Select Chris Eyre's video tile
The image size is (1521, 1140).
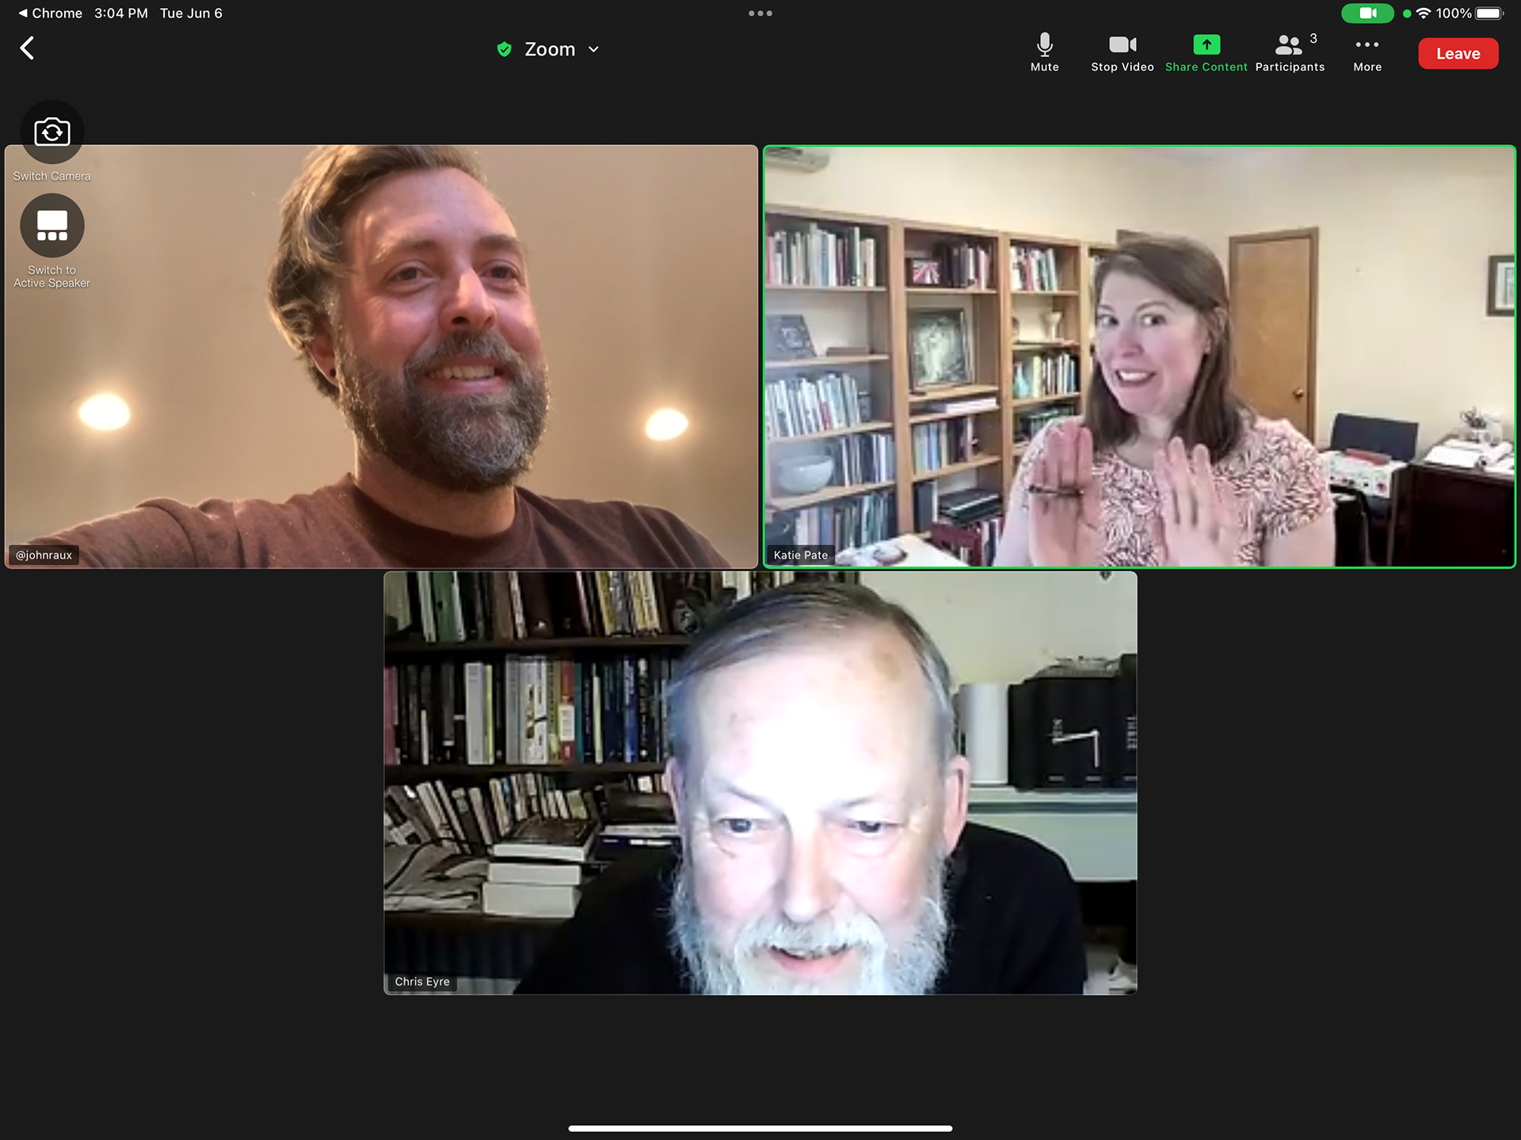click(x=760, y=783)
